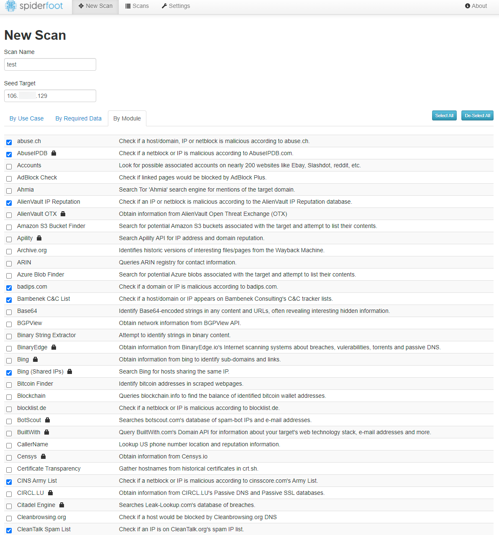499x535 pixels.
Task: Click the Select All button
Action: tap(444, 115)
